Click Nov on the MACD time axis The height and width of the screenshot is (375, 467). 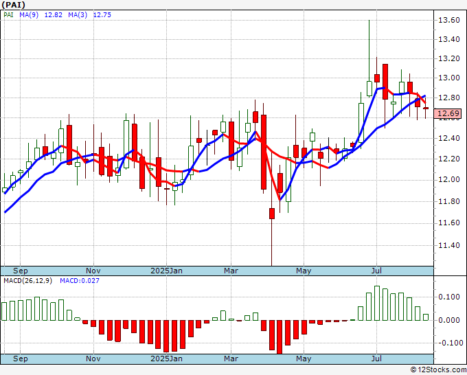[x=93, y=359]
